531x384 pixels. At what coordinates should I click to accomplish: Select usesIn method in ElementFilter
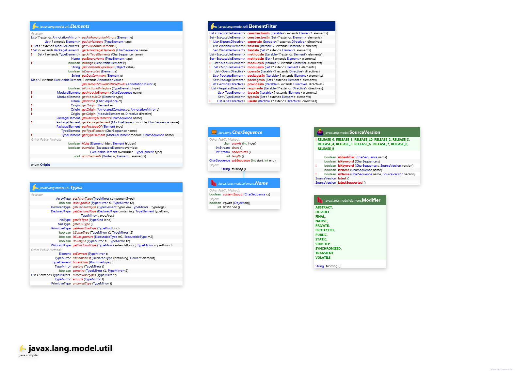252,101
